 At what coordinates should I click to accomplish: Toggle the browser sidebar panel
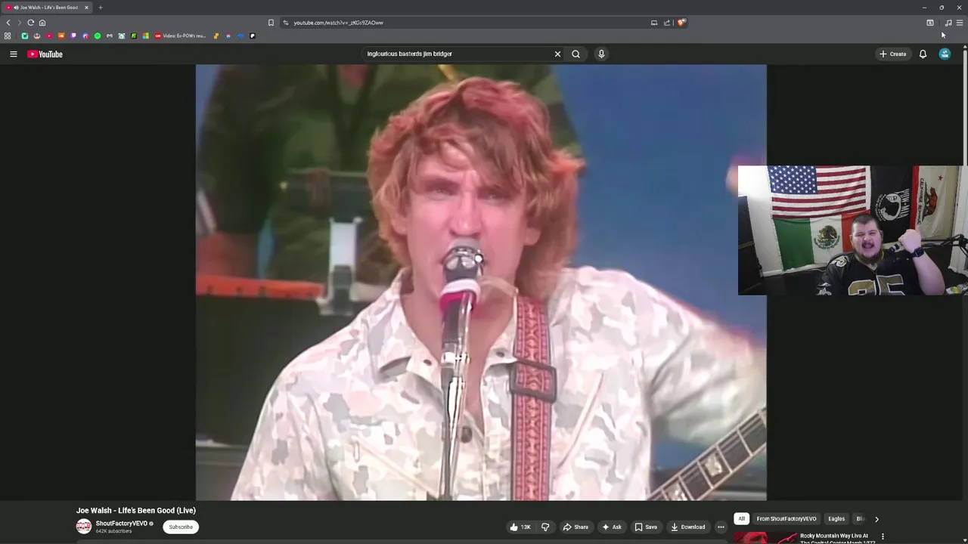[930, 23]
